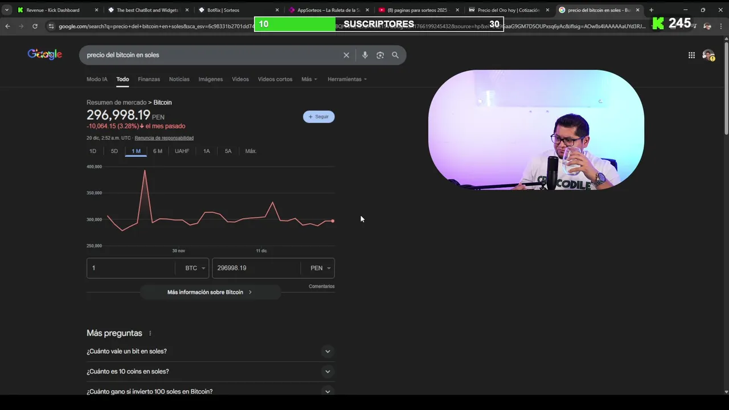Open Google account avatar
The height and width of the screenshot is (410, 729).
point(708,55)
